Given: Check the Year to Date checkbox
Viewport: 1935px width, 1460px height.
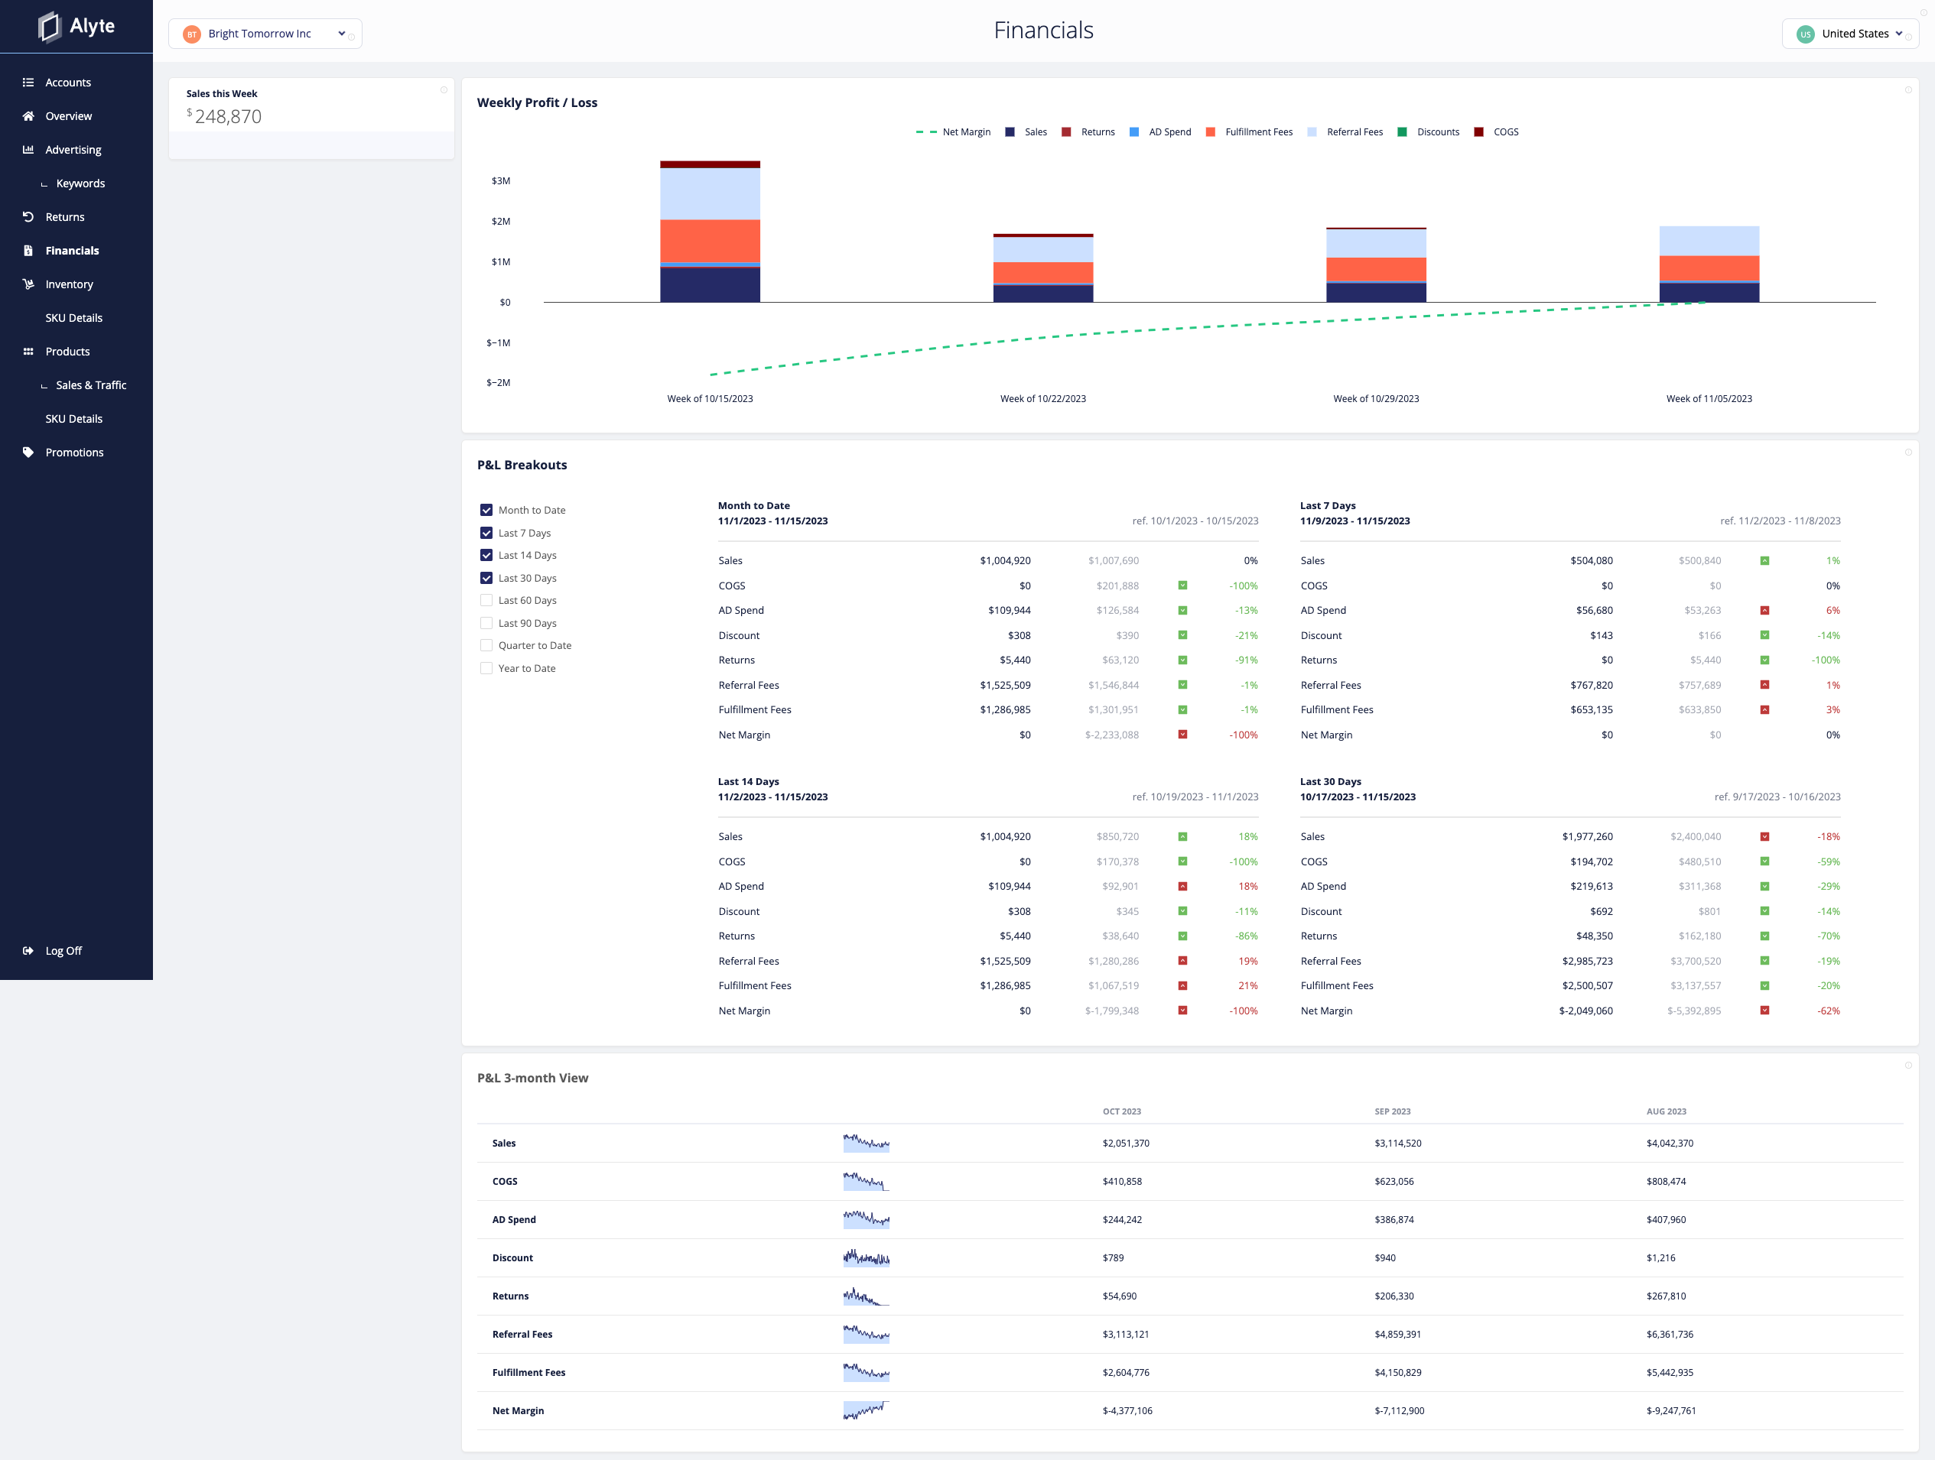Looking at the screenshot, I should click(x=486, y=668).
